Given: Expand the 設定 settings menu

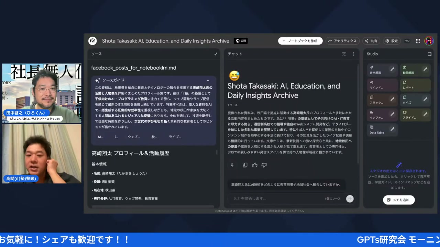Looking at the screenshot, I should point(392,41).
